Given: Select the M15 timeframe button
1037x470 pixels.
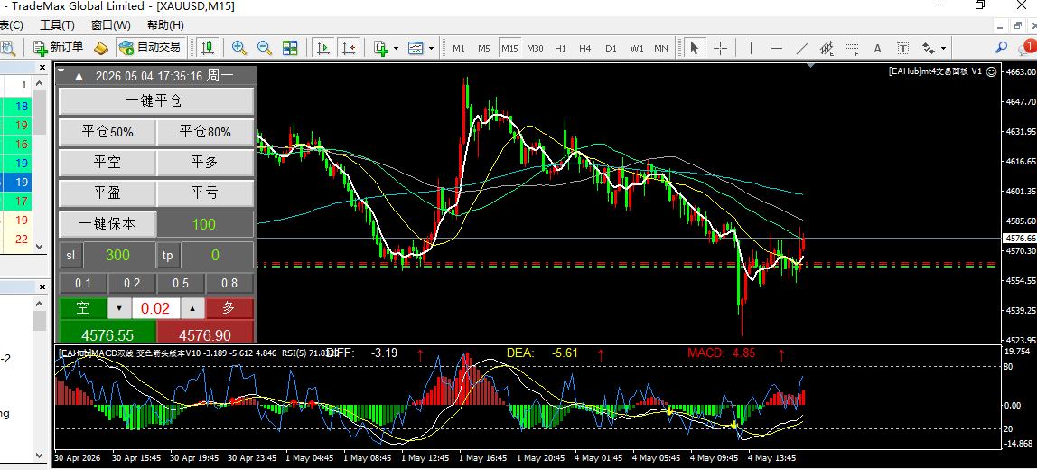Looking at the screenshot, I should [x=509, y=48].
